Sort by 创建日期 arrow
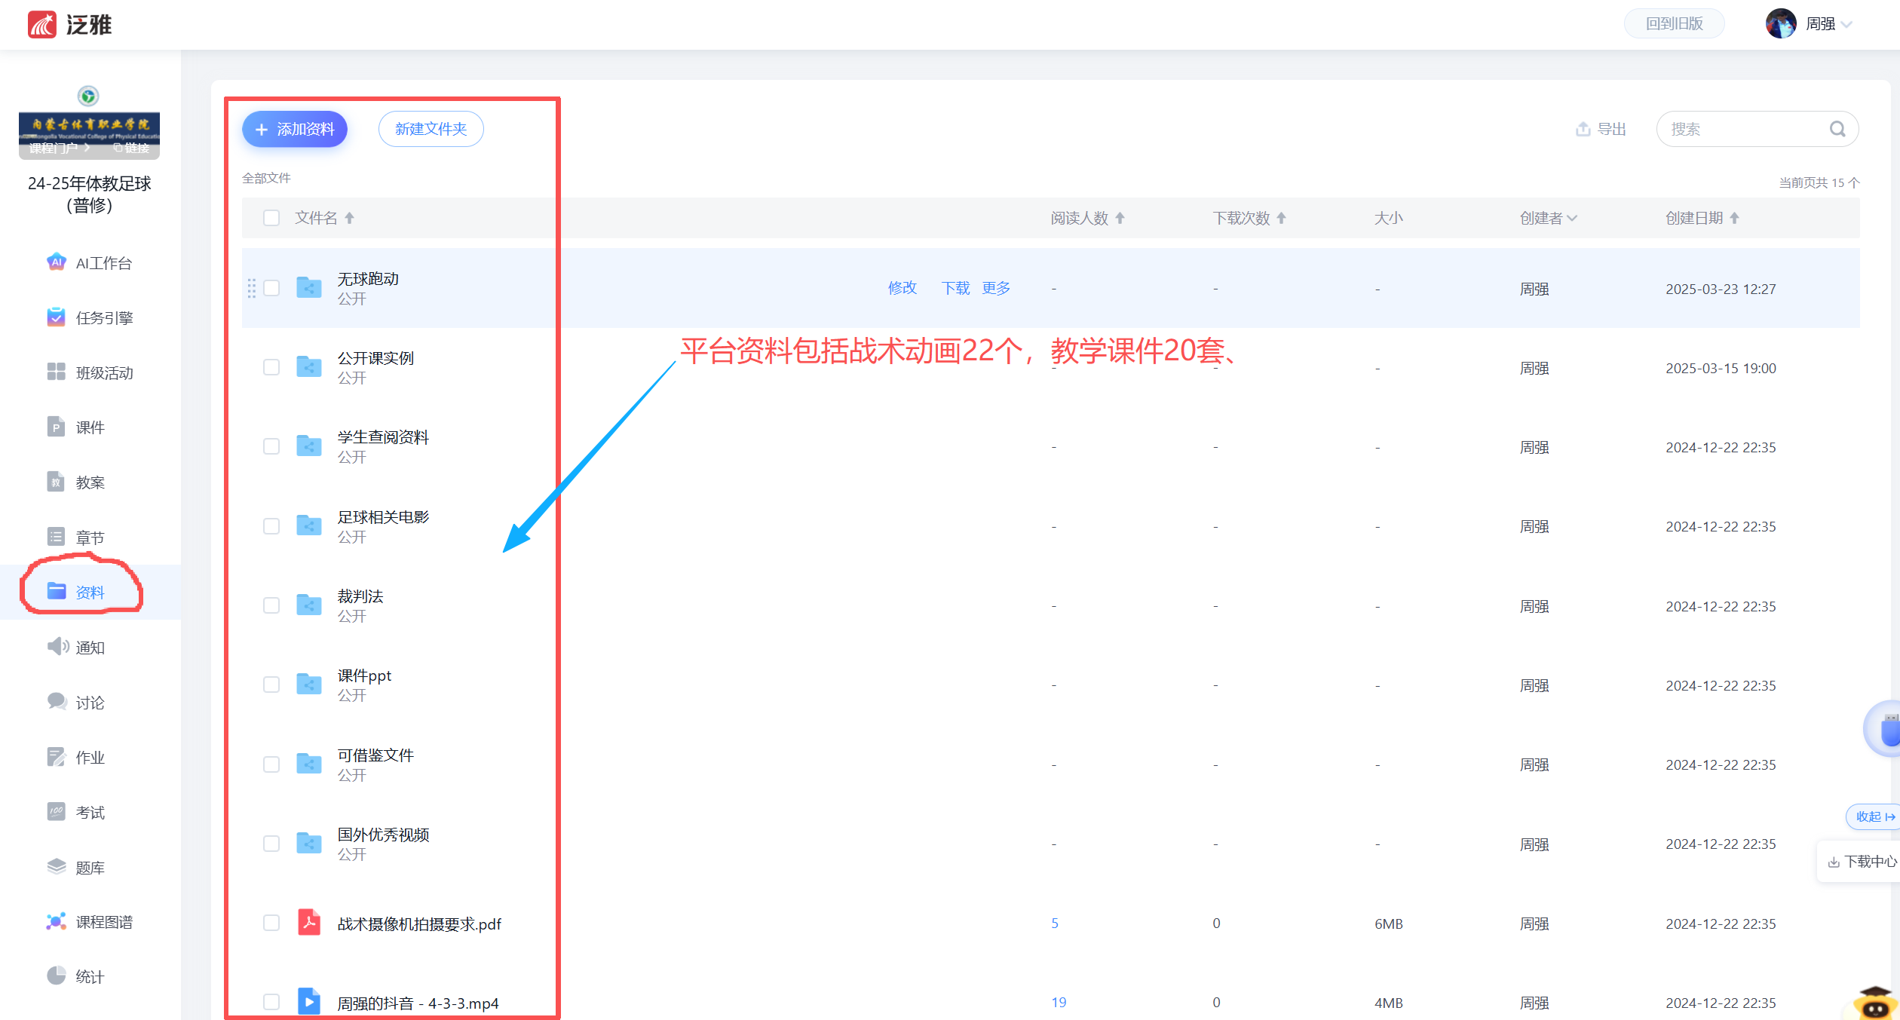 click(1734, 218)
